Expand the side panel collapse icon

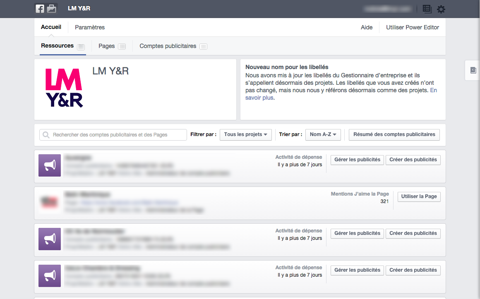(473, 70)
